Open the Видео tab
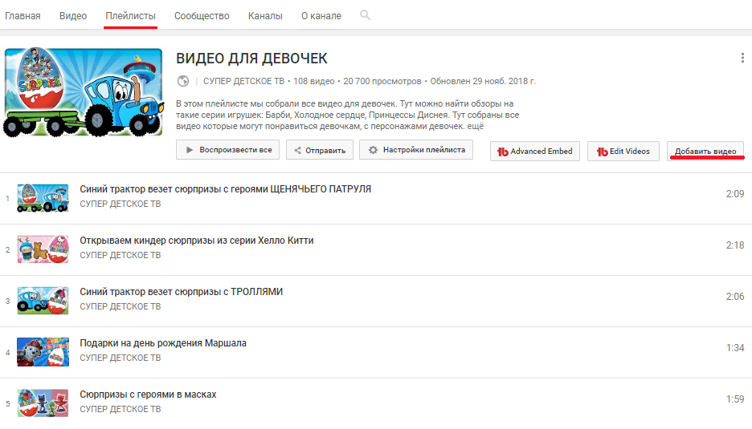The width and height of the screenshot is (752, 429). pyautogui.click(x=73, y=16)
